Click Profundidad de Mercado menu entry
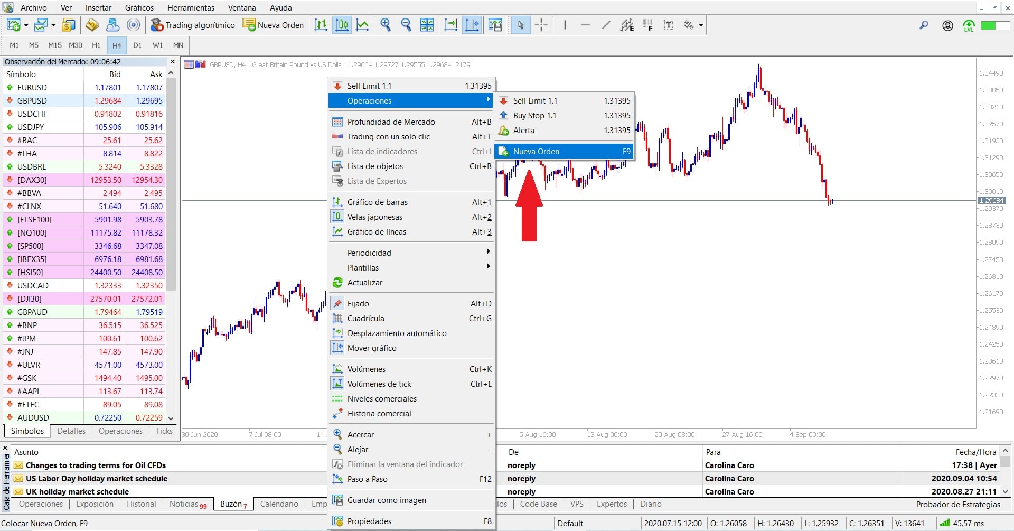 [x=411, y=122]
